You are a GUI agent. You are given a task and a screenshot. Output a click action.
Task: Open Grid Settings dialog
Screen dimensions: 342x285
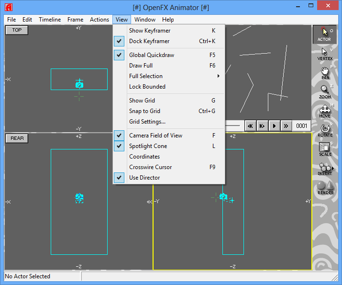click(x=169, y=122)
